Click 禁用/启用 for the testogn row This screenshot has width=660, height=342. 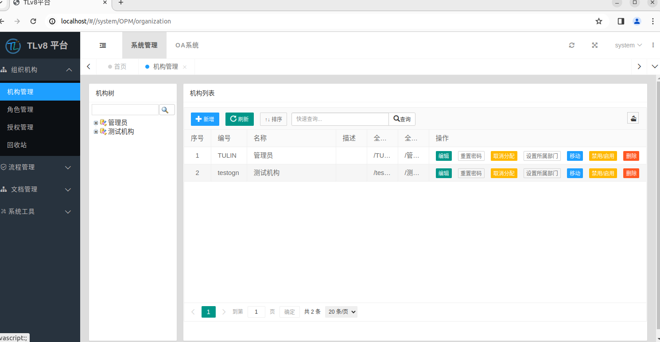(603, 173)
